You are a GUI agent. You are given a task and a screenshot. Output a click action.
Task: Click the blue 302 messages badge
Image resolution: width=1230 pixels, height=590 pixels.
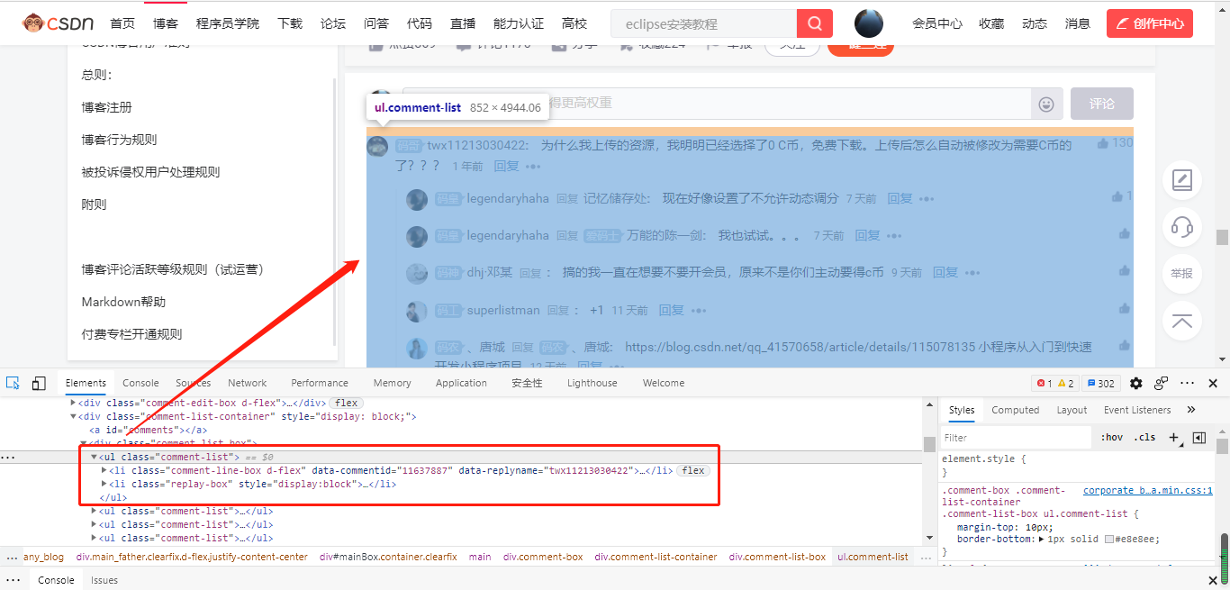point(1100,383)
